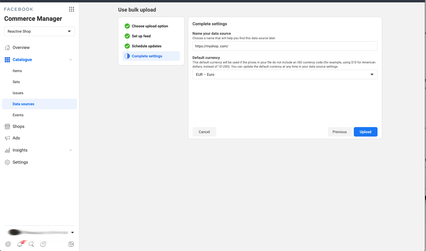Click the Settings gear icon in sidebar

(x=7, y=162)
